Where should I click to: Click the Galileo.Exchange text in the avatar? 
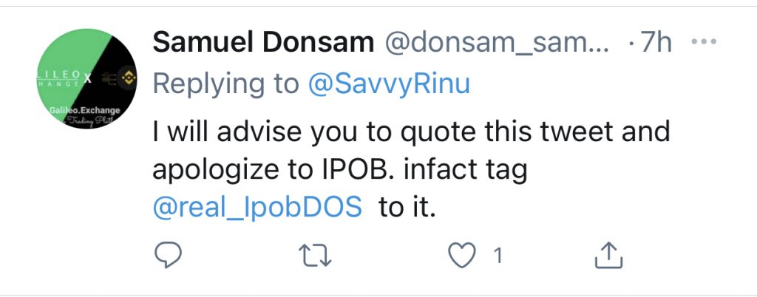[x=85, y=111]
